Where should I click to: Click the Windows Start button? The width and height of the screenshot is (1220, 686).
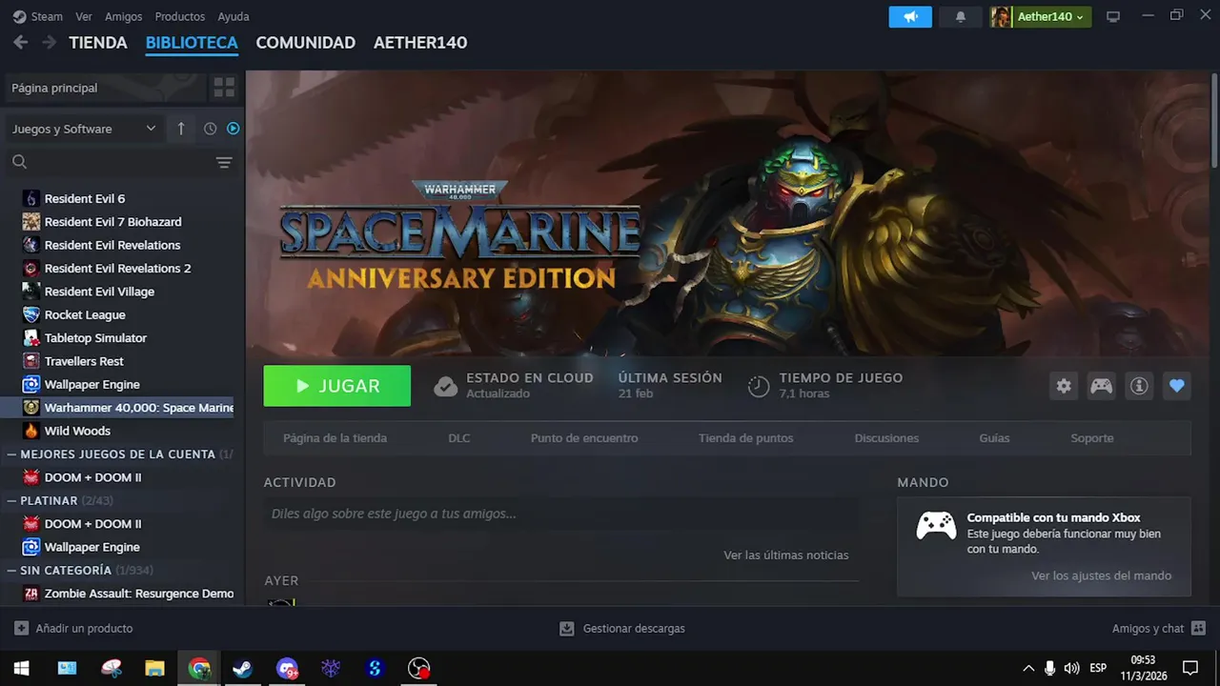pyautogui.click(x=21, y=668)
